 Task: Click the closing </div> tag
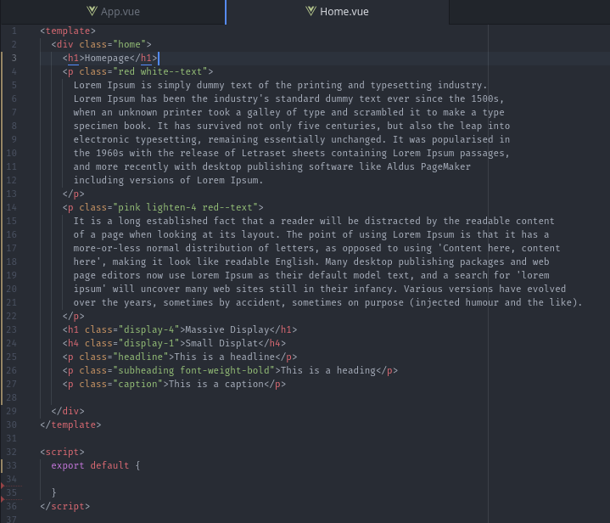68,411
